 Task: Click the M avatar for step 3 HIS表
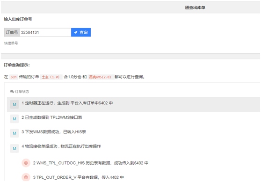[14, 133]
